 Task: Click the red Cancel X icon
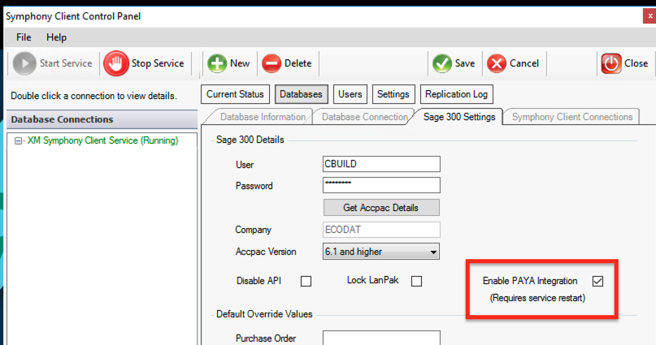(x=496, y=63)
